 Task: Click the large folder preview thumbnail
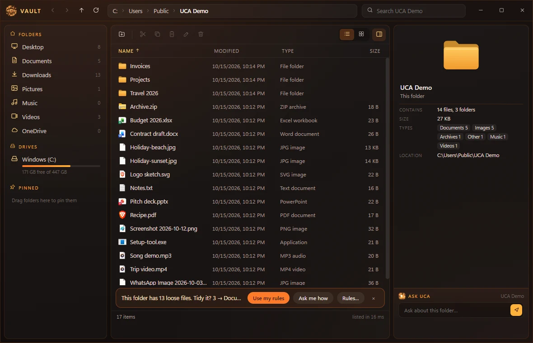pos(461,55)
